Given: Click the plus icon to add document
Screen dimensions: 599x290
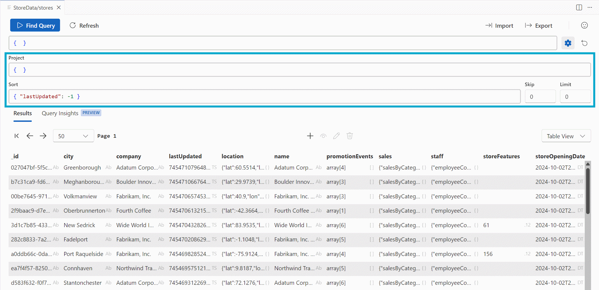Looking at the screenshot, I should (310, 136).
